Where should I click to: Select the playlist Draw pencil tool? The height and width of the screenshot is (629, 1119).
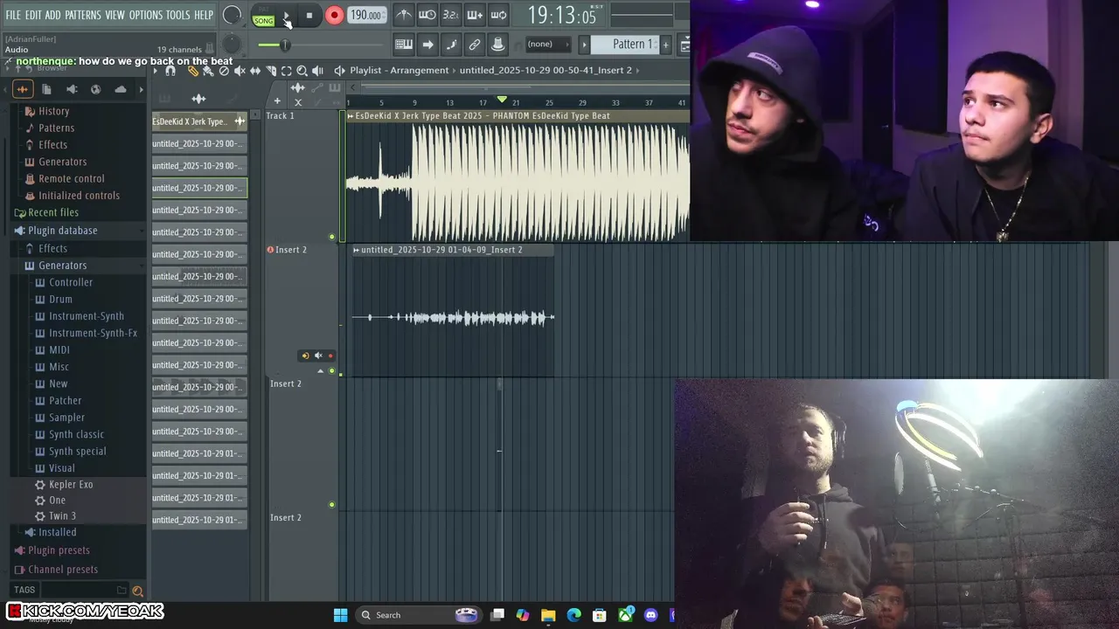pyautogui.click(x=192, y=71)
